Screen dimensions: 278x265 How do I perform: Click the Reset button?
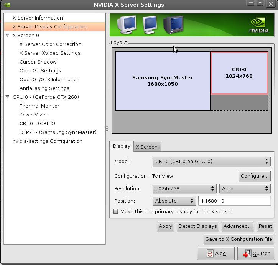tap(265, 226)
